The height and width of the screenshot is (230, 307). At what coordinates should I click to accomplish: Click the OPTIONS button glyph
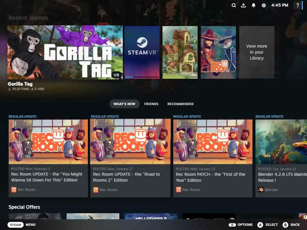(x=232, y=225)
